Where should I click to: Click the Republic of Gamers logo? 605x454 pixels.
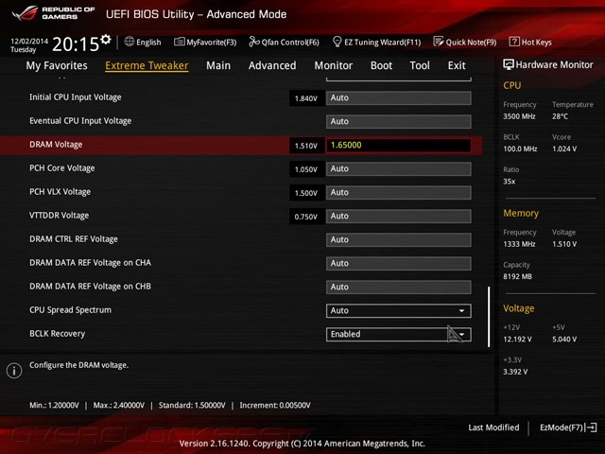point(53,13)
